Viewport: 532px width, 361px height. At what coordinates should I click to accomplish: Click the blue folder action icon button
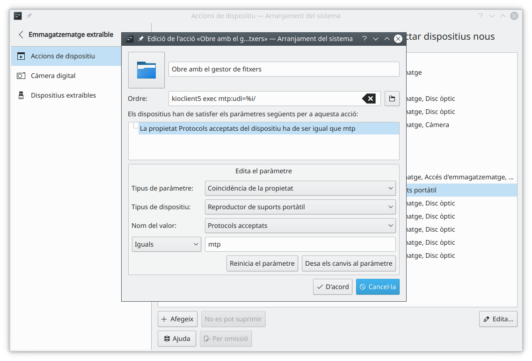(x=146, y=70)
